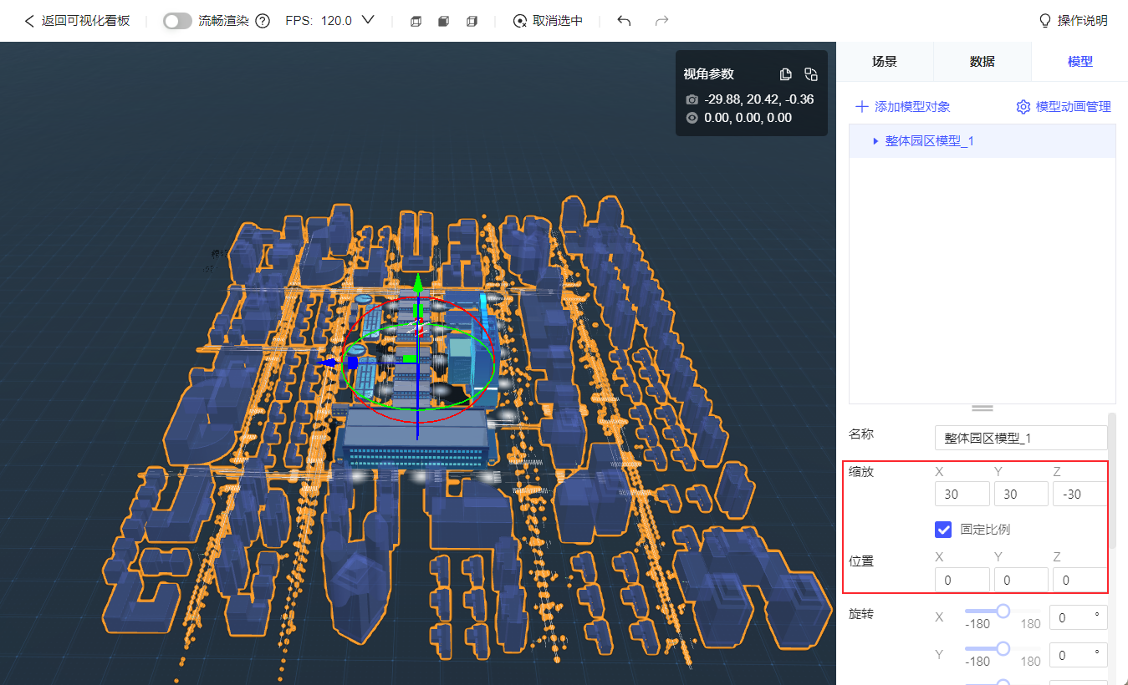
Task: Click the blue axis gizmo handle square
Action: pyautogui.click(x=352, y=363)
